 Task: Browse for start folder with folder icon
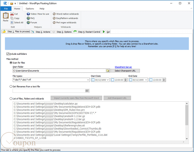(x=108, y=71)
